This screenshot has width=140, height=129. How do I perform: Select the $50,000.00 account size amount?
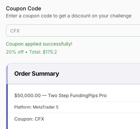point(28,95)
